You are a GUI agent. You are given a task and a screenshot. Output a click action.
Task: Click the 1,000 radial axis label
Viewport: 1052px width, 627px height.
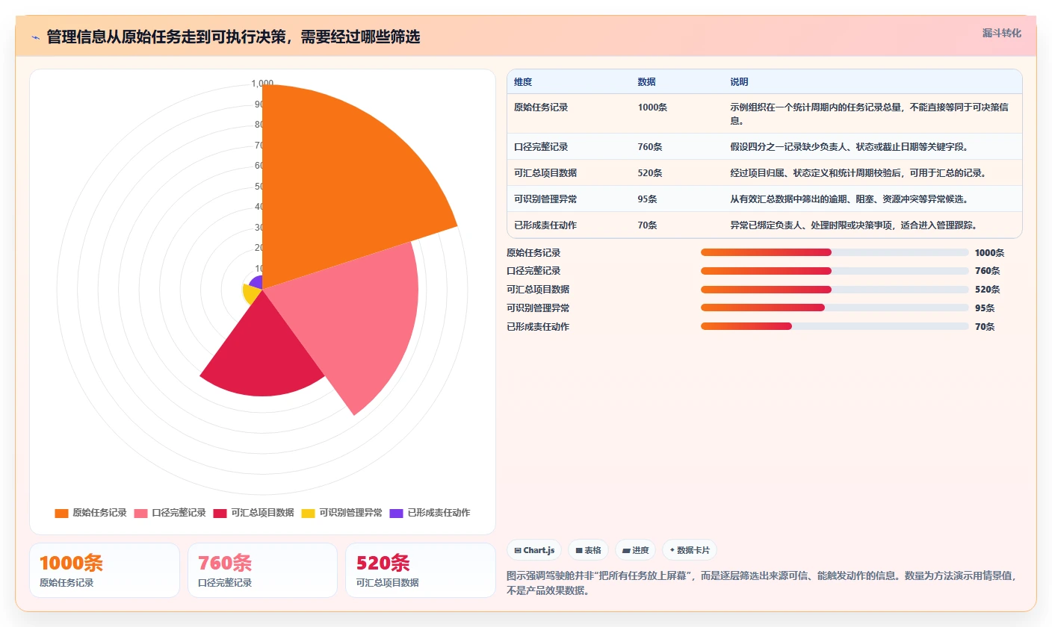tap(262, 84)
